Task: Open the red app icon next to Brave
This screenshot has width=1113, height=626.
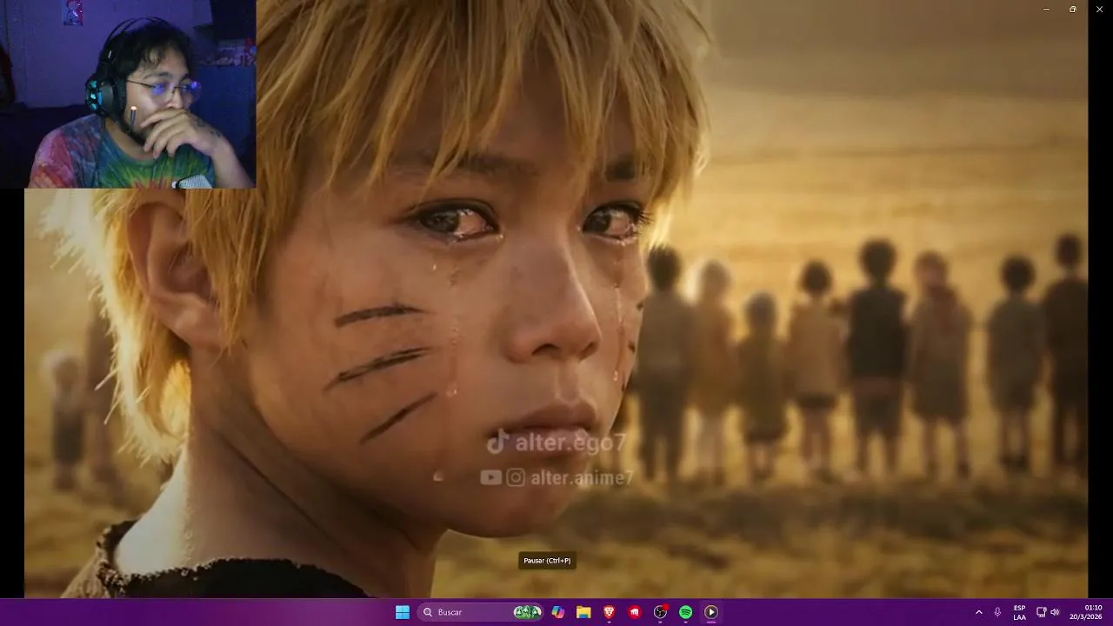Action: (635, 612)
